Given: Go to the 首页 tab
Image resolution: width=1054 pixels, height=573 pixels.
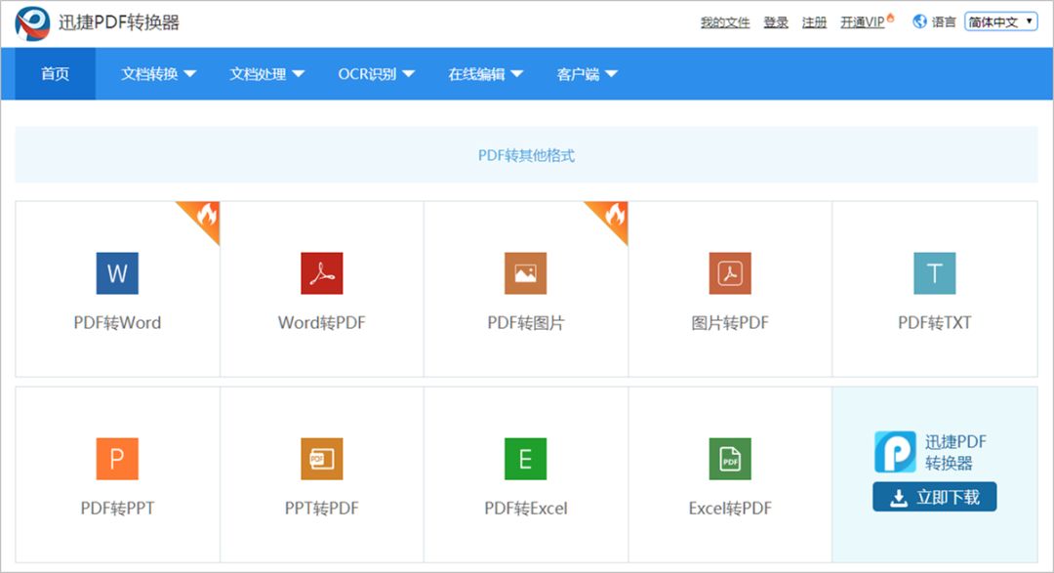Looking at the screenshot, I should click(x=55, y=74).
